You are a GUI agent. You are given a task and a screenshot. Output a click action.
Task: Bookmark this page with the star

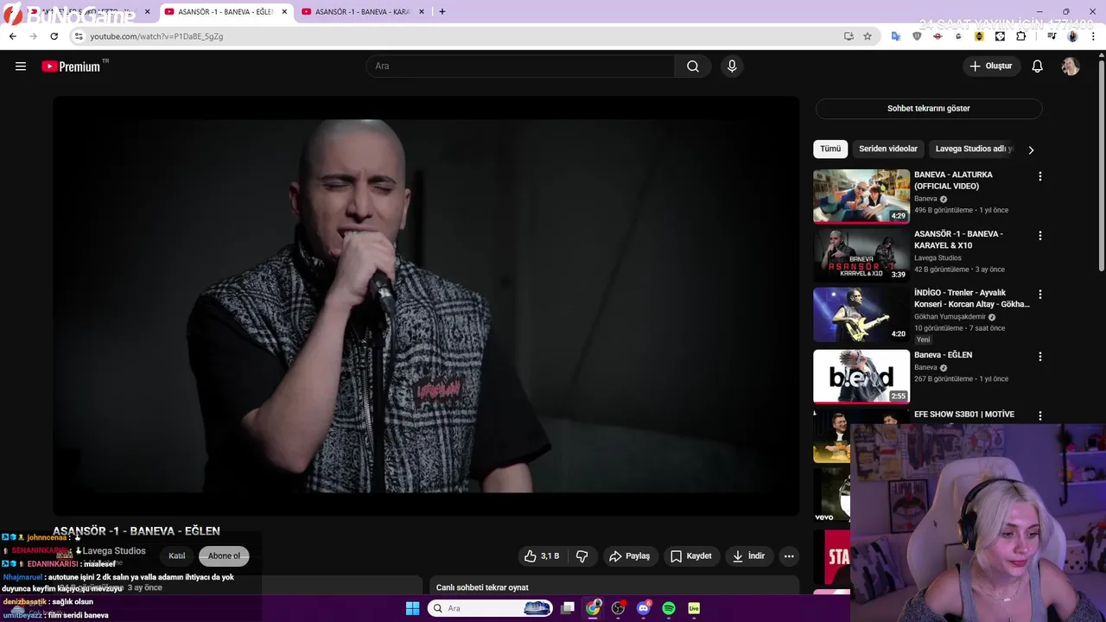point(868,36)
